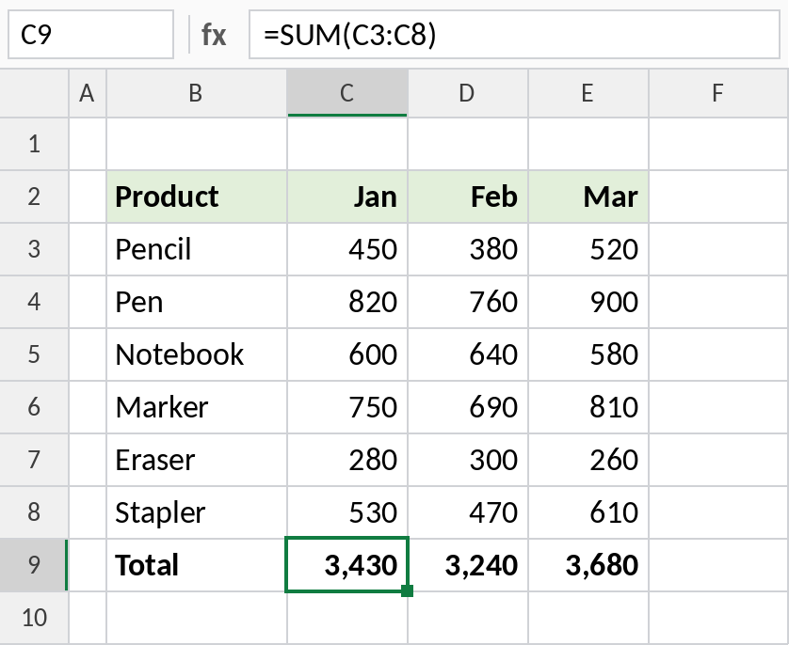Select row 10 header
Screen dimensions: 789x645
34,618
